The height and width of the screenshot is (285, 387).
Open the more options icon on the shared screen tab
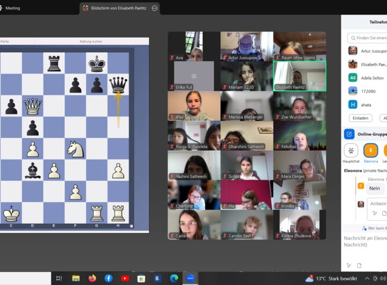tap(155, 8)
